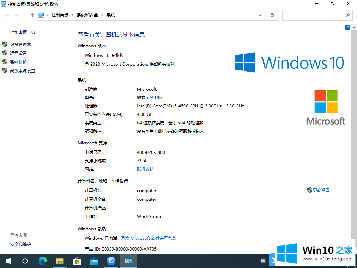This screenshot has height=268, width=357.
Task: Click the computer icon in address bar
Action: 41,15
